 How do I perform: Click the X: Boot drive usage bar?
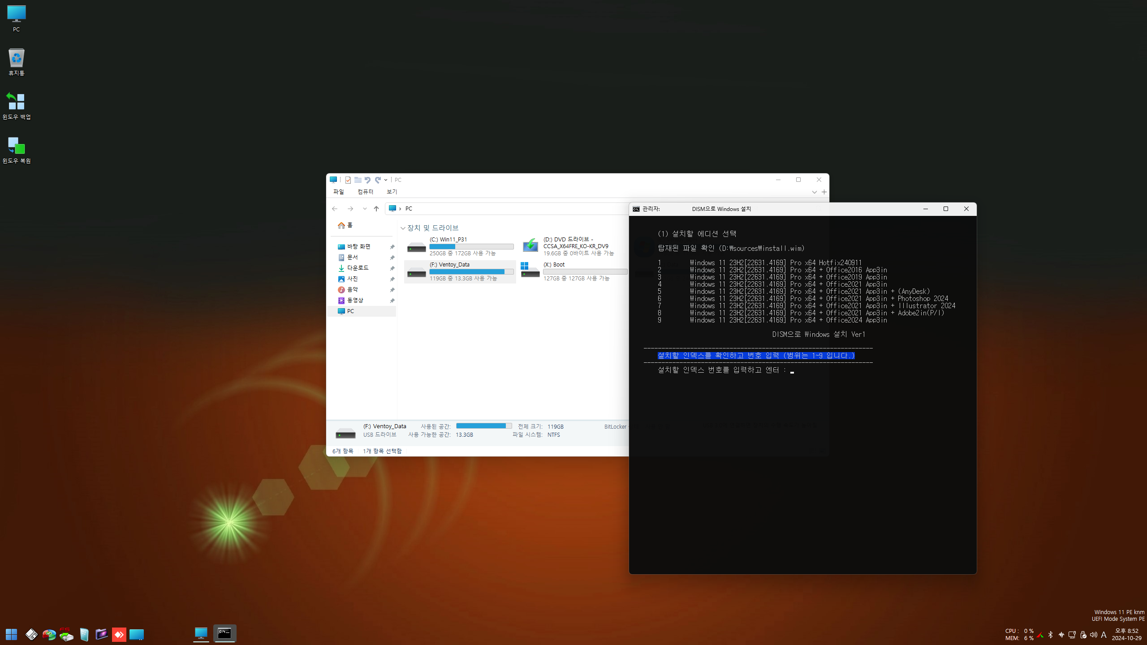pyautogui.click(x=585, y=272)
